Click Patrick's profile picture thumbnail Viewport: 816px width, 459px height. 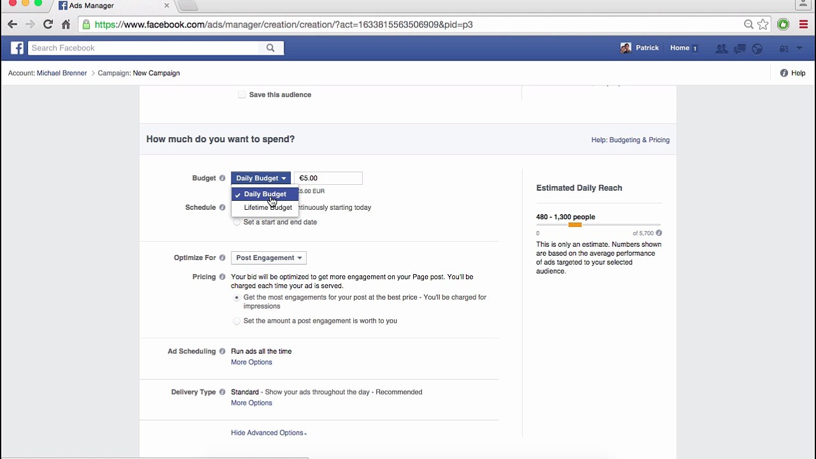[626, 48]
